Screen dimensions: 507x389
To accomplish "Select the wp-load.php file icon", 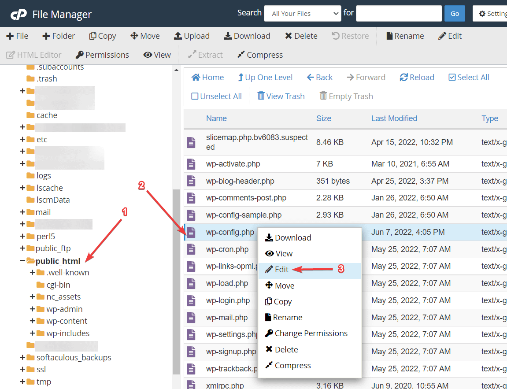I will click(x=191, y=284).
